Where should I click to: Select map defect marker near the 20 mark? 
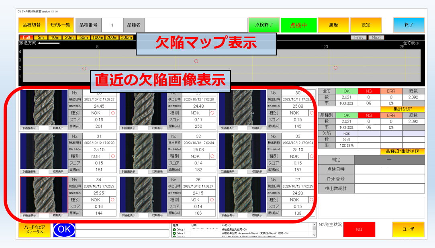[x=335, y=68]
